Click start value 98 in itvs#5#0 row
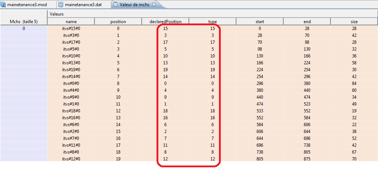 click(x=260, y=49)
